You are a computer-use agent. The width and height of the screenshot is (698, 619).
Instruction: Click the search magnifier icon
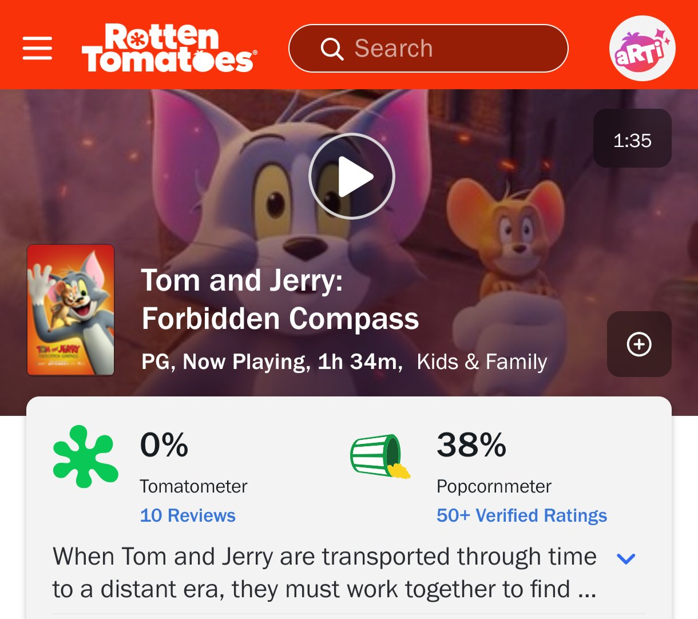pyautogui.click(x=332, y=49)
